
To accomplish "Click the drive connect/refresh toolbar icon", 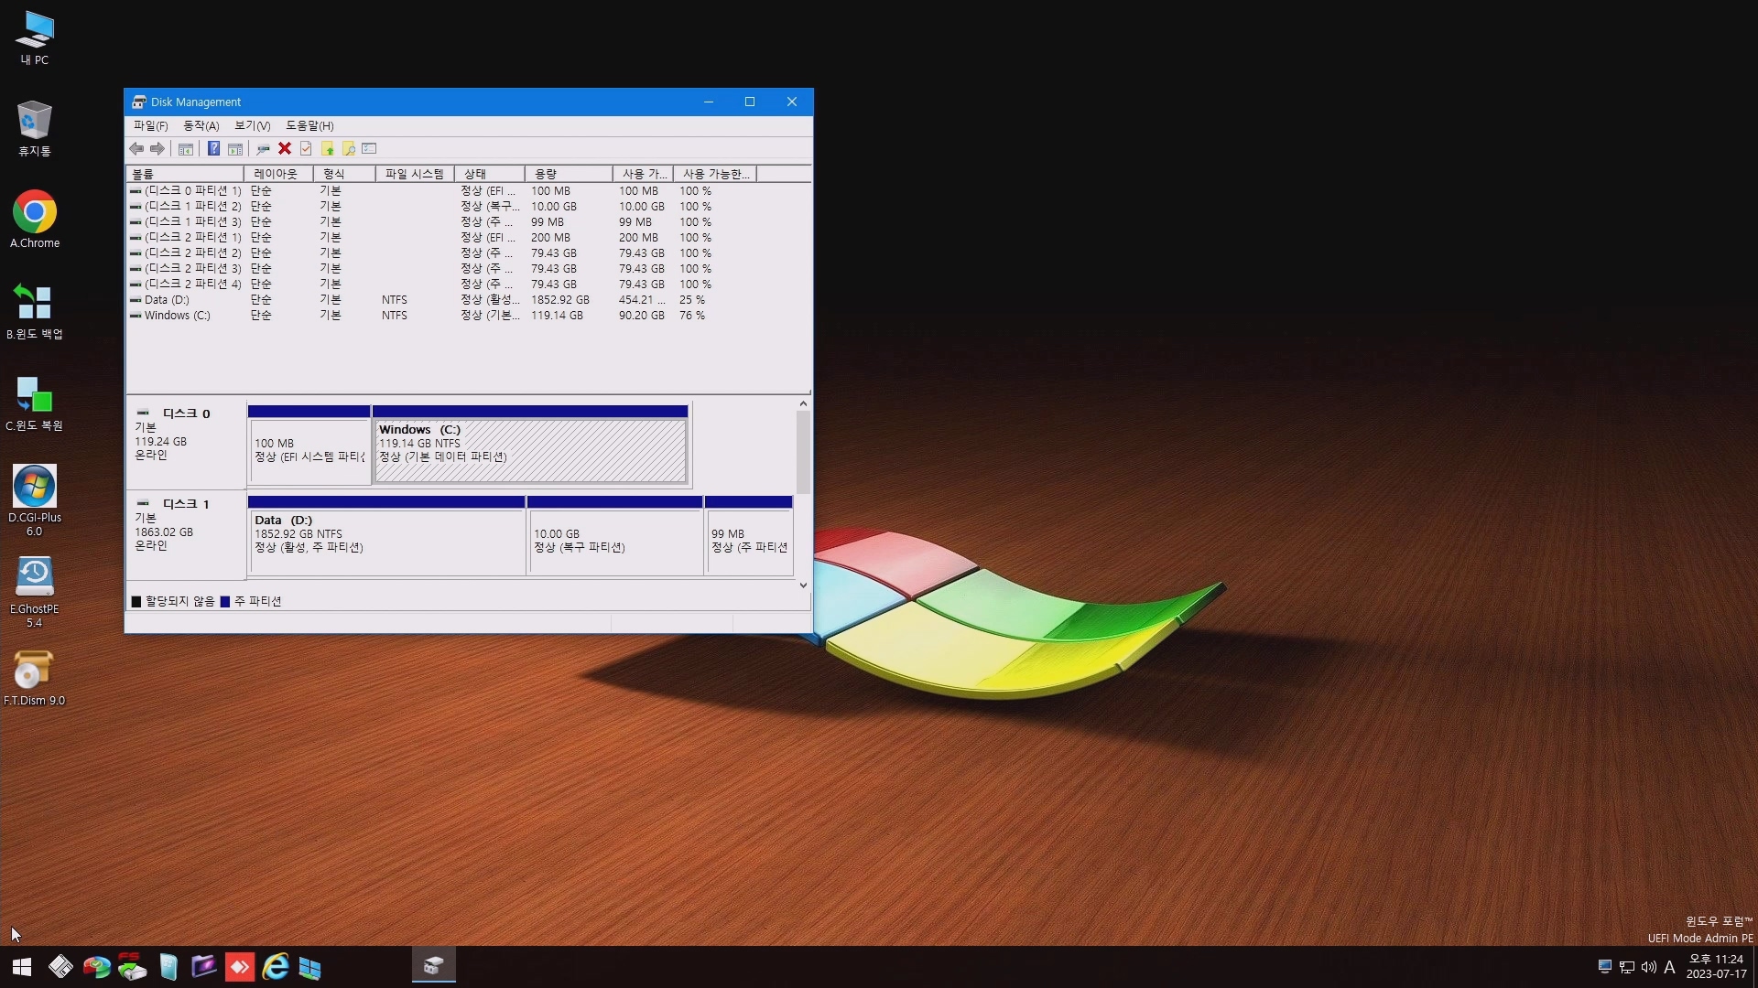I will pos(263,149).
